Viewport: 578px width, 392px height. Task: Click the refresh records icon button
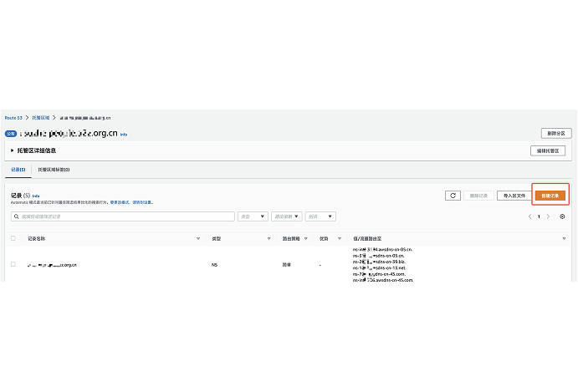pyautogui.click(x=453, y=196)
